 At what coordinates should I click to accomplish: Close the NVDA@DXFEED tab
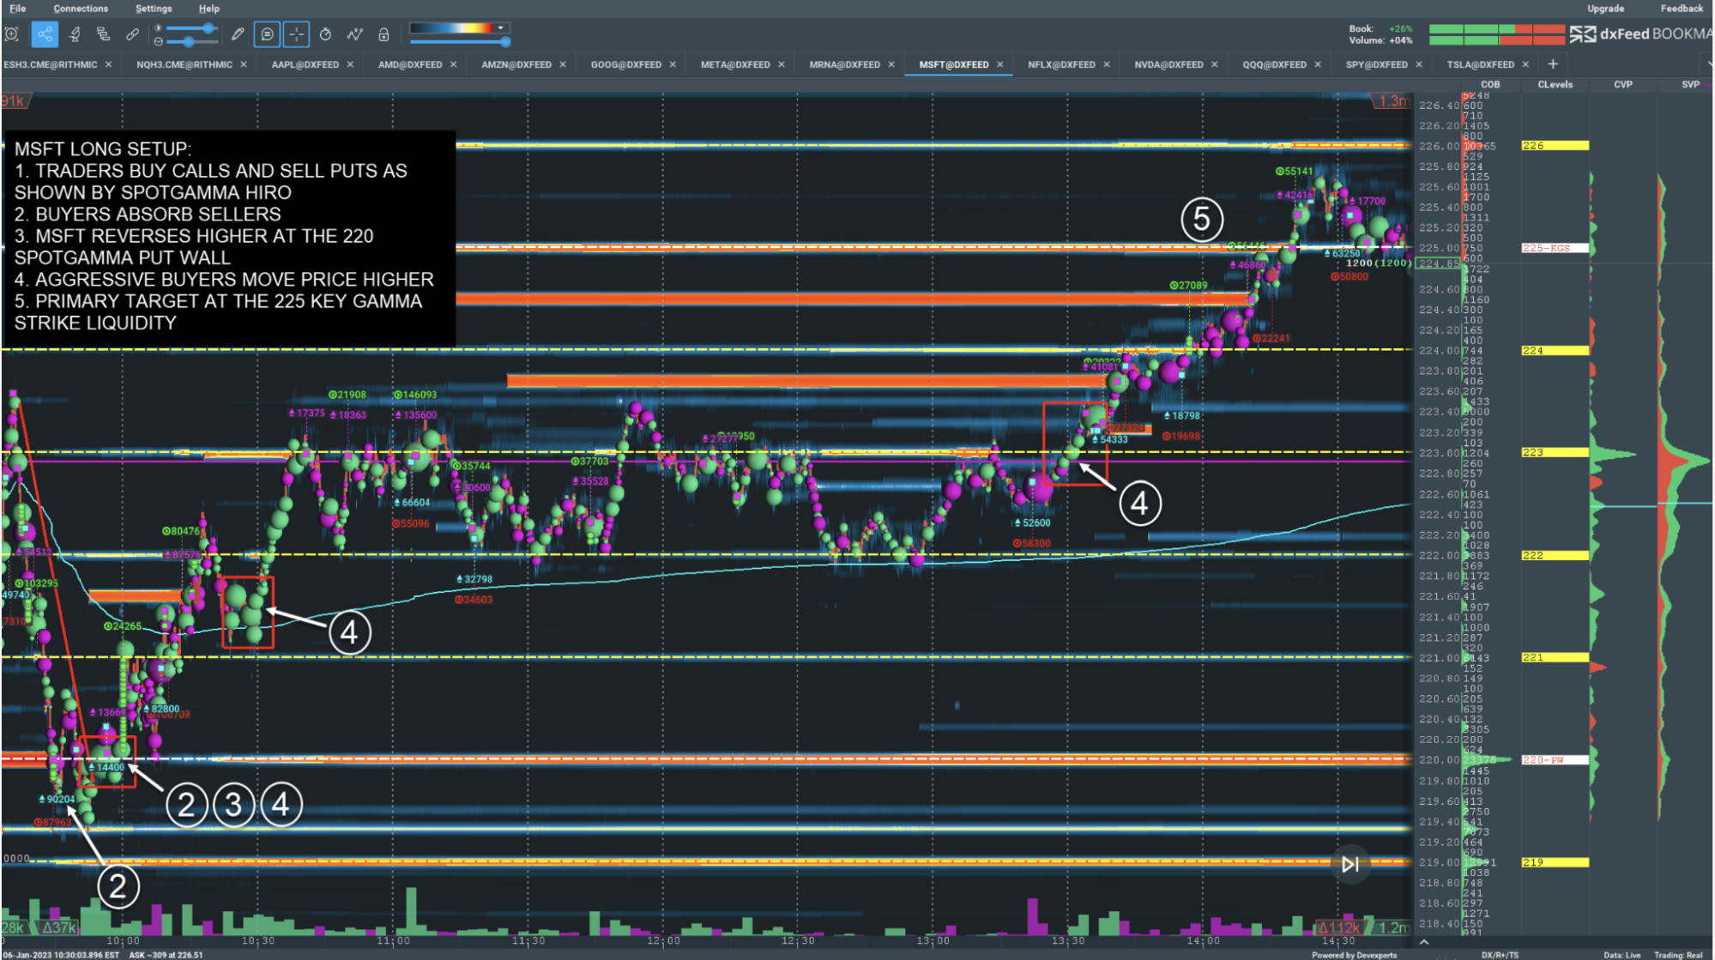[1215, 64]
